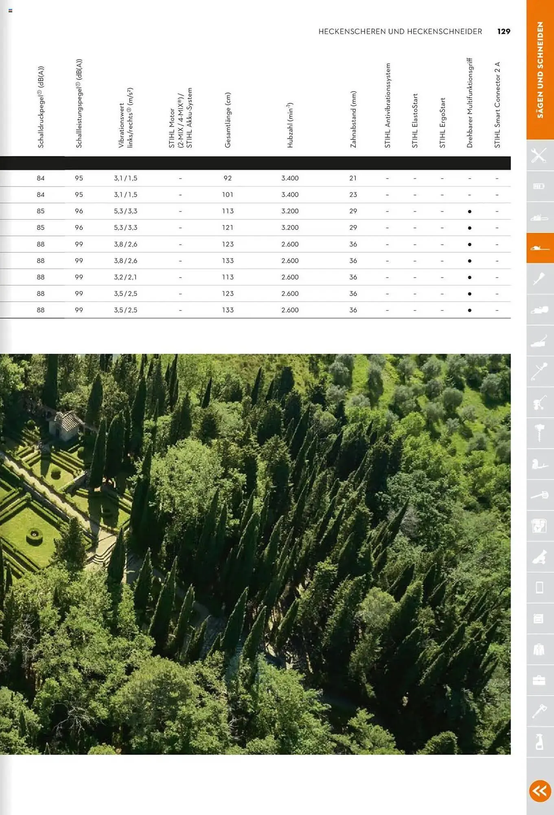554x815 pixels.
Task: Click the STIHL Smart Connector 2 A header
Action: tap(497, 105)
